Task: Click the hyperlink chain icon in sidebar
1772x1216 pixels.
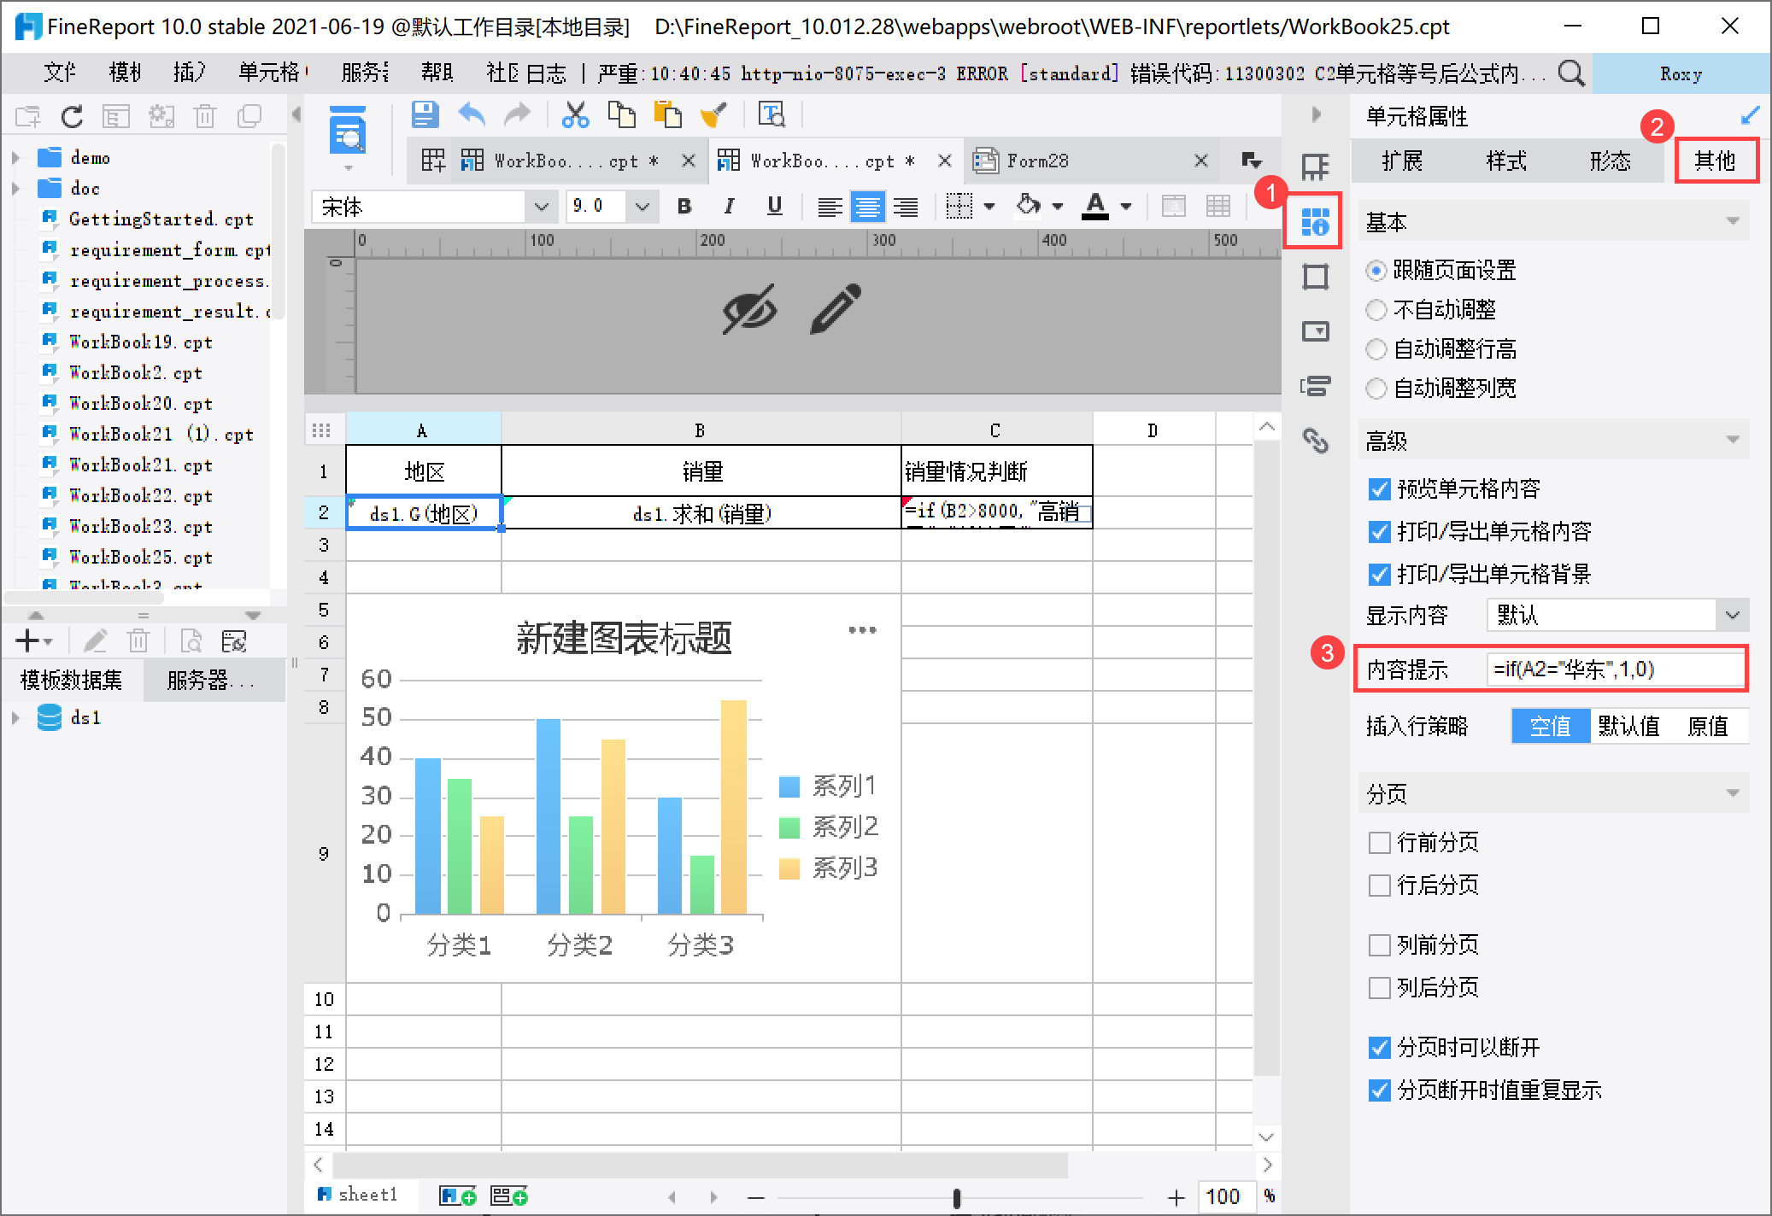Action: [1314, 440]
